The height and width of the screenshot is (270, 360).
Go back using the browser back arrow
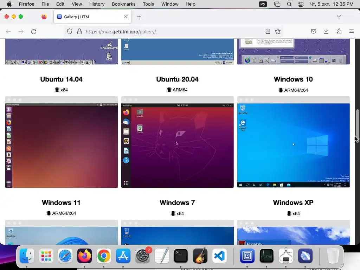(x=8, y=31)
